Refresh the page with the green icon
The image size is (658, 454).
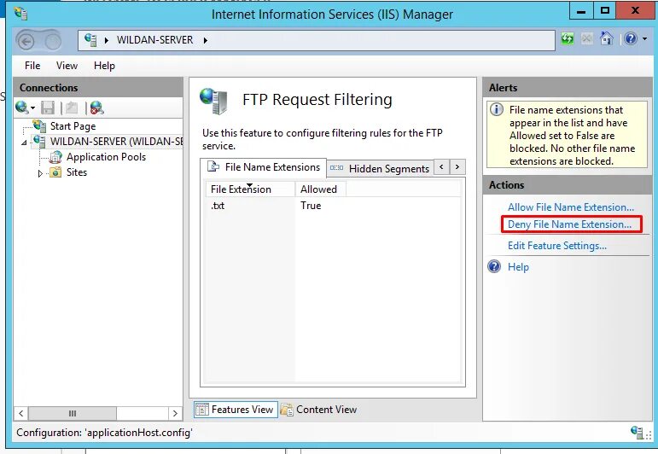(568, 39)
